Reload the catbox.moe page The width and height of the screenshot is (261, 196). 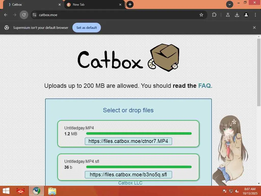point(24,15)
